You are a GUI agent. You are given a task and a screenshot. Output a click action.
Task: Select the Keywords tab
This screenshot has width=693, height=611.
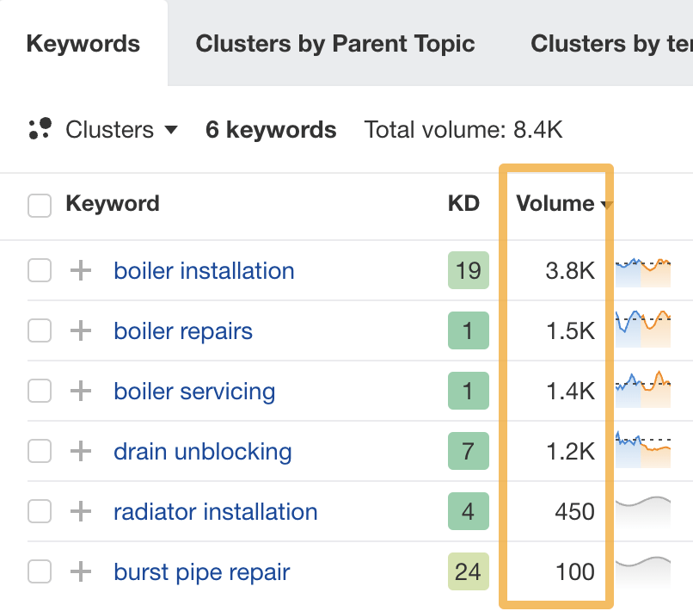[x=83, y=43]
